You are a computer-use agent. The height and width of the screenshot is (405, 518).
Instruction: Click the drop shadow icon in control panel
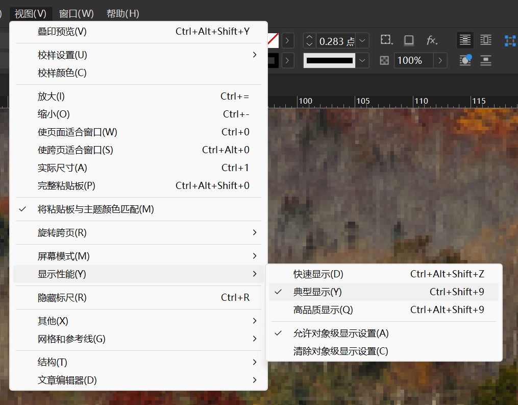pos(408,40)
